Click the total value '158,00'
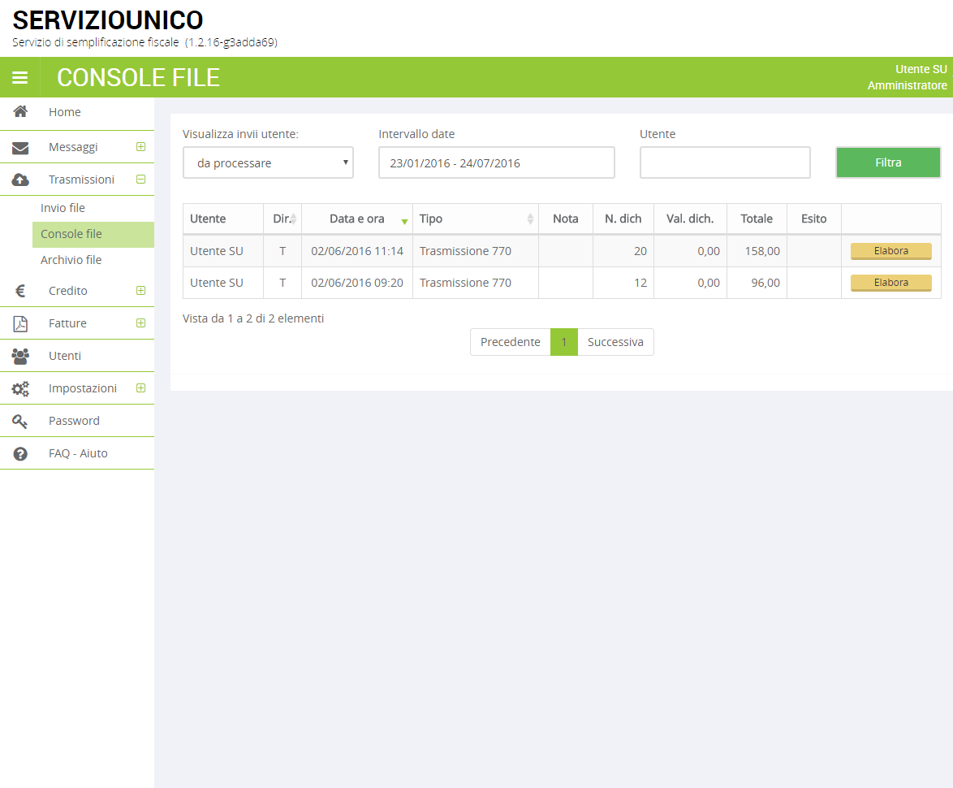 coord(762,251)
